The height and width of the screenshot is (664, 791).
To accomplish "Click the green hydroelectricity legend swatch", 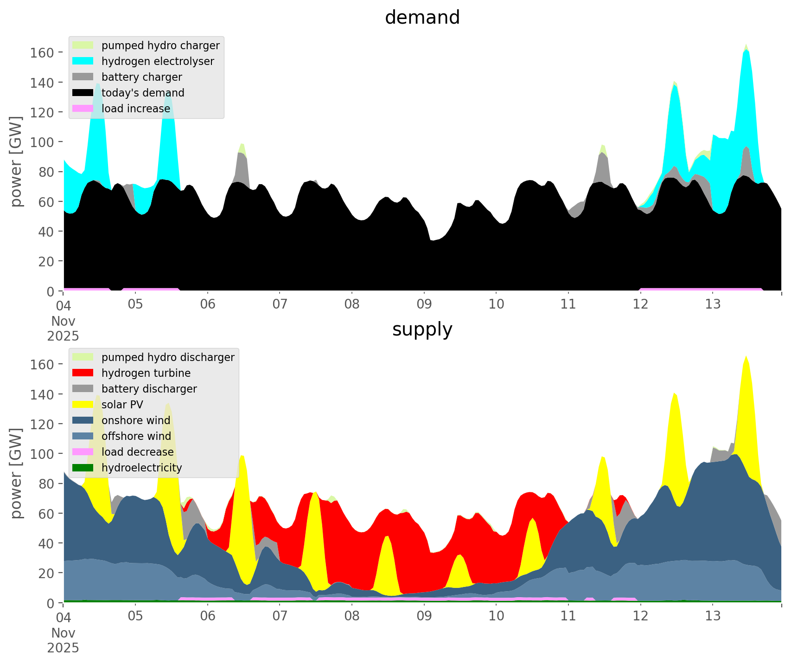I will click(x=83, y=468).
